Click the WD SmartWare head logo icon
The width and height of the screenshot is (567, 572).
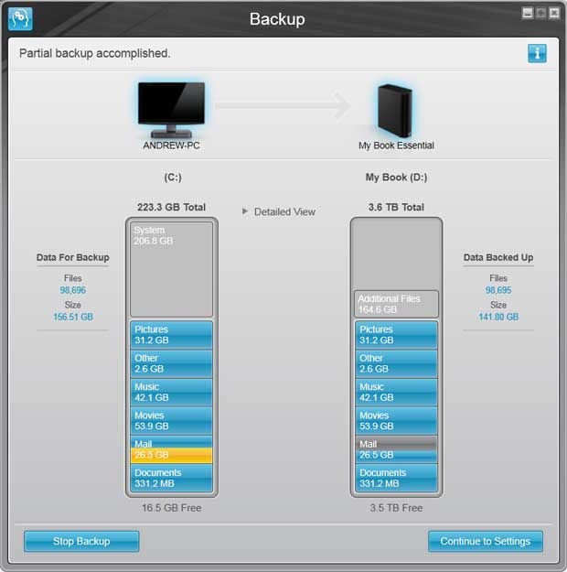[20, 19]
